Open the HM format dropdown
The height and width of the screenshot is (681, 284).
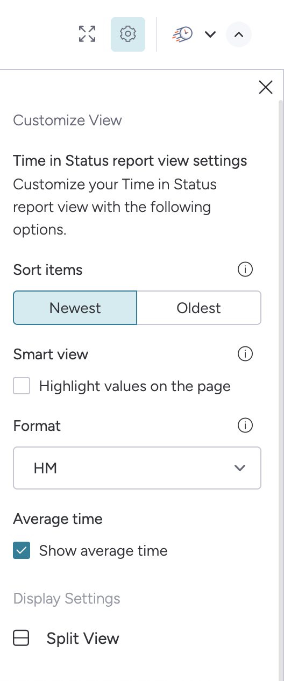pos(137,468)
